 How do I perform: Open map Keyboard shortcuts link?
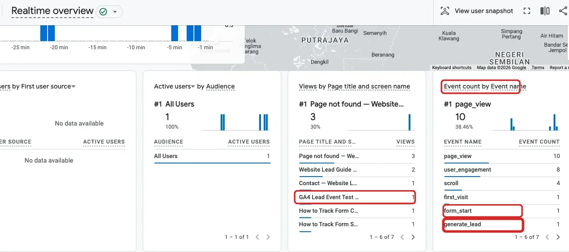point(452,68)
